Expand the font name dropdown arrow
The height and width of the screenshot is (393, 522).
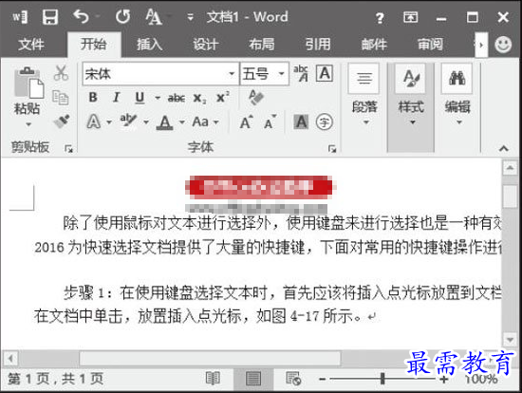[232, 74]
